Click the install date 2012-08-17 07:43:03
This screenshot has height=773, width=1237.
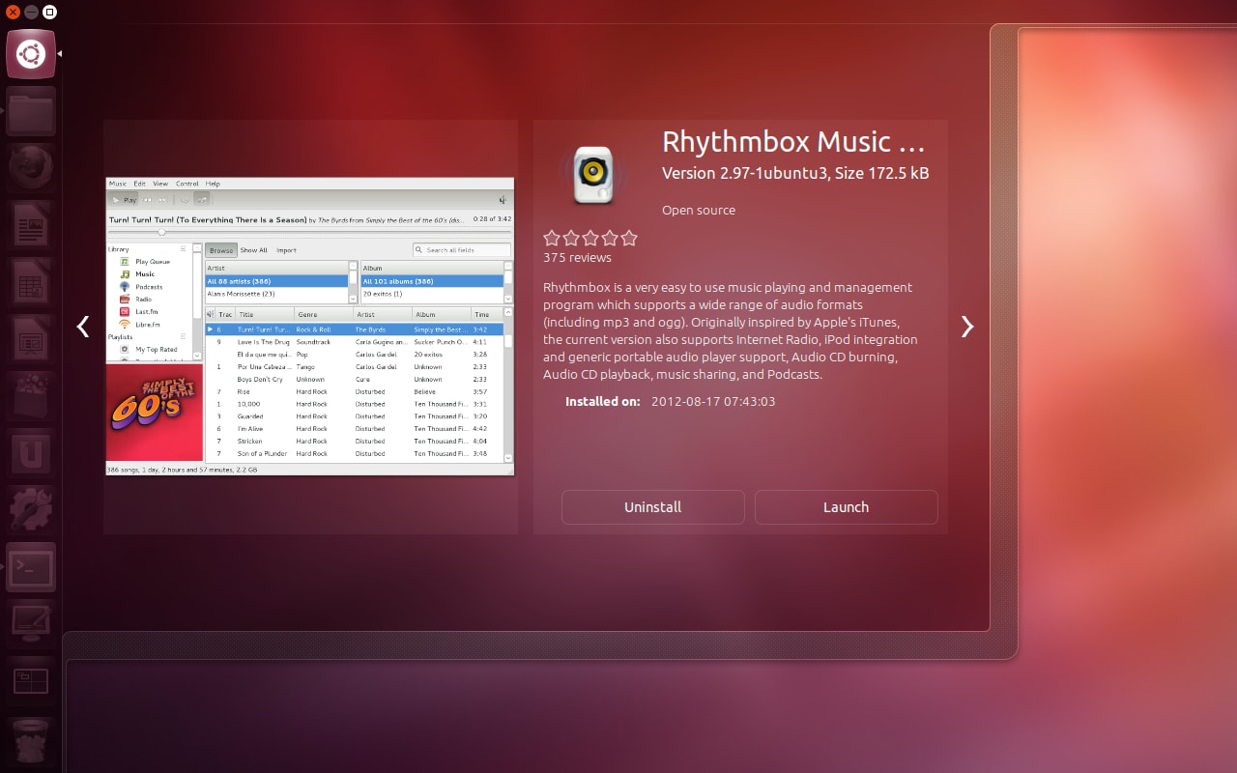pyautogui.click(x=713, y=401)
